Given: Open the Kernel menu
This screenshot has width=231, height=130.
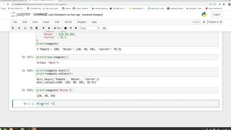Looking at the screenshot, I should point(68,22).
